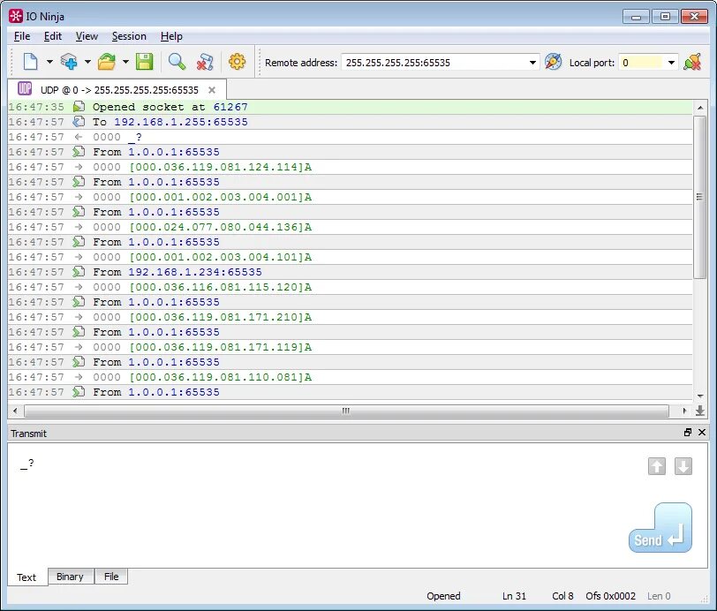Click the Send button
The image size is (717, 611).
660,528
